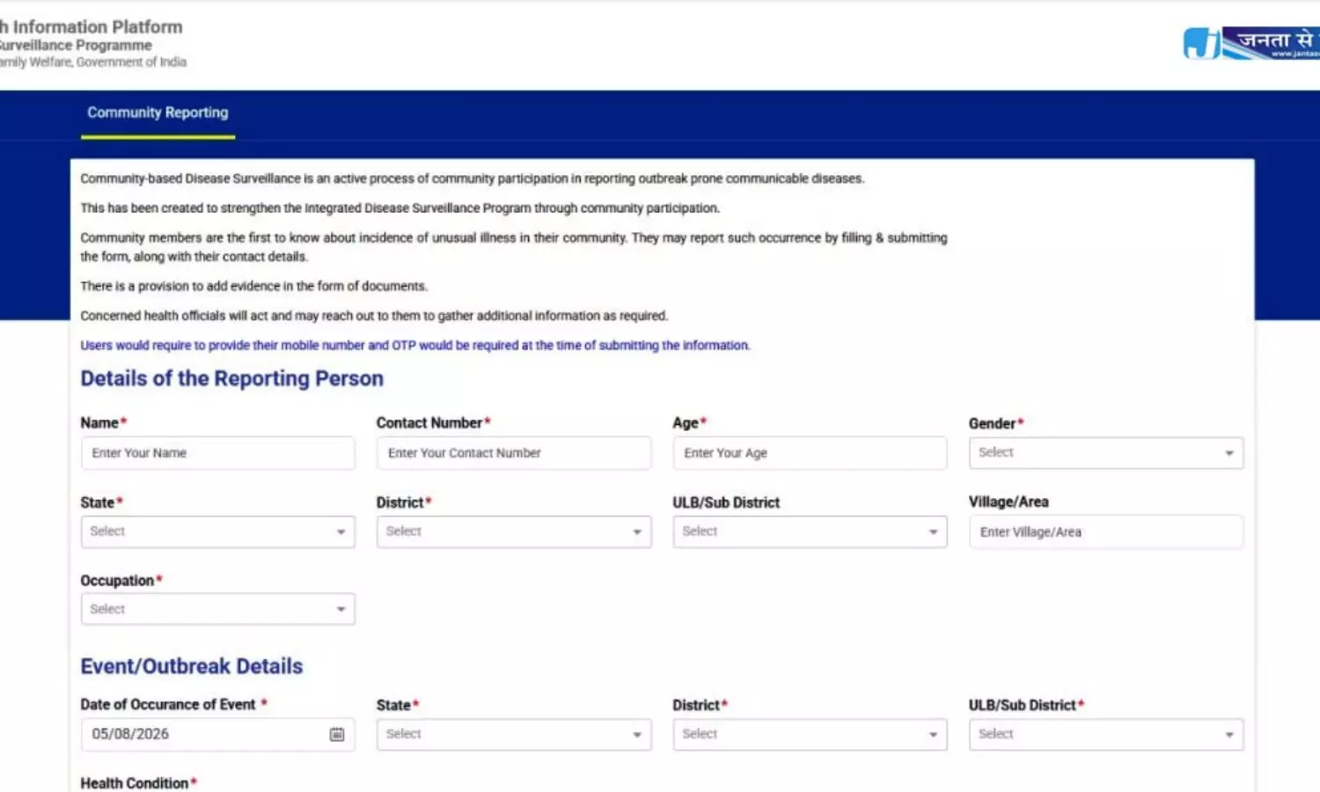Open the Community Reporting tab
This screenshot has width=1320, height=792.
[158, 113]
